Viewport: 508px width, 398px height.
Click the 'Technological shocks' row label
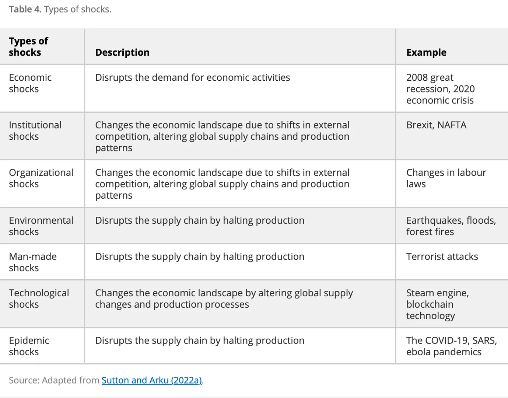point(39,298)
